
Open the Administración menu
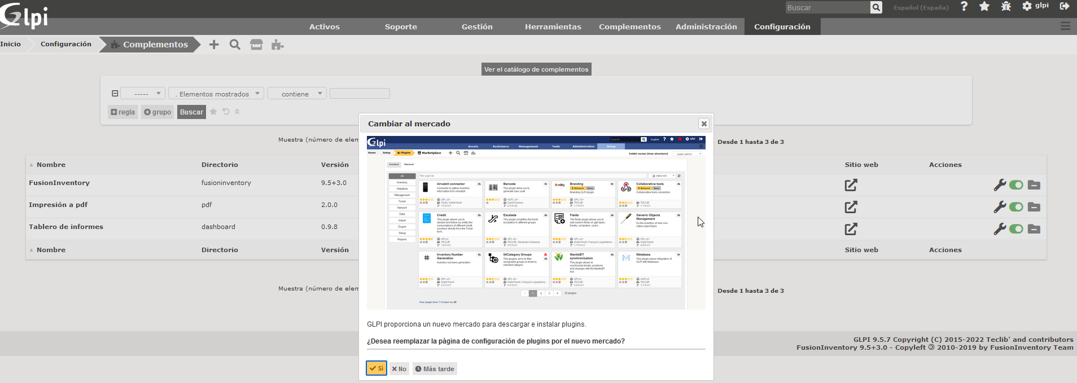[706, 27]
